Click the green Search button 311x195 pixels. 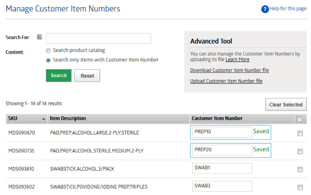(59, 76)
